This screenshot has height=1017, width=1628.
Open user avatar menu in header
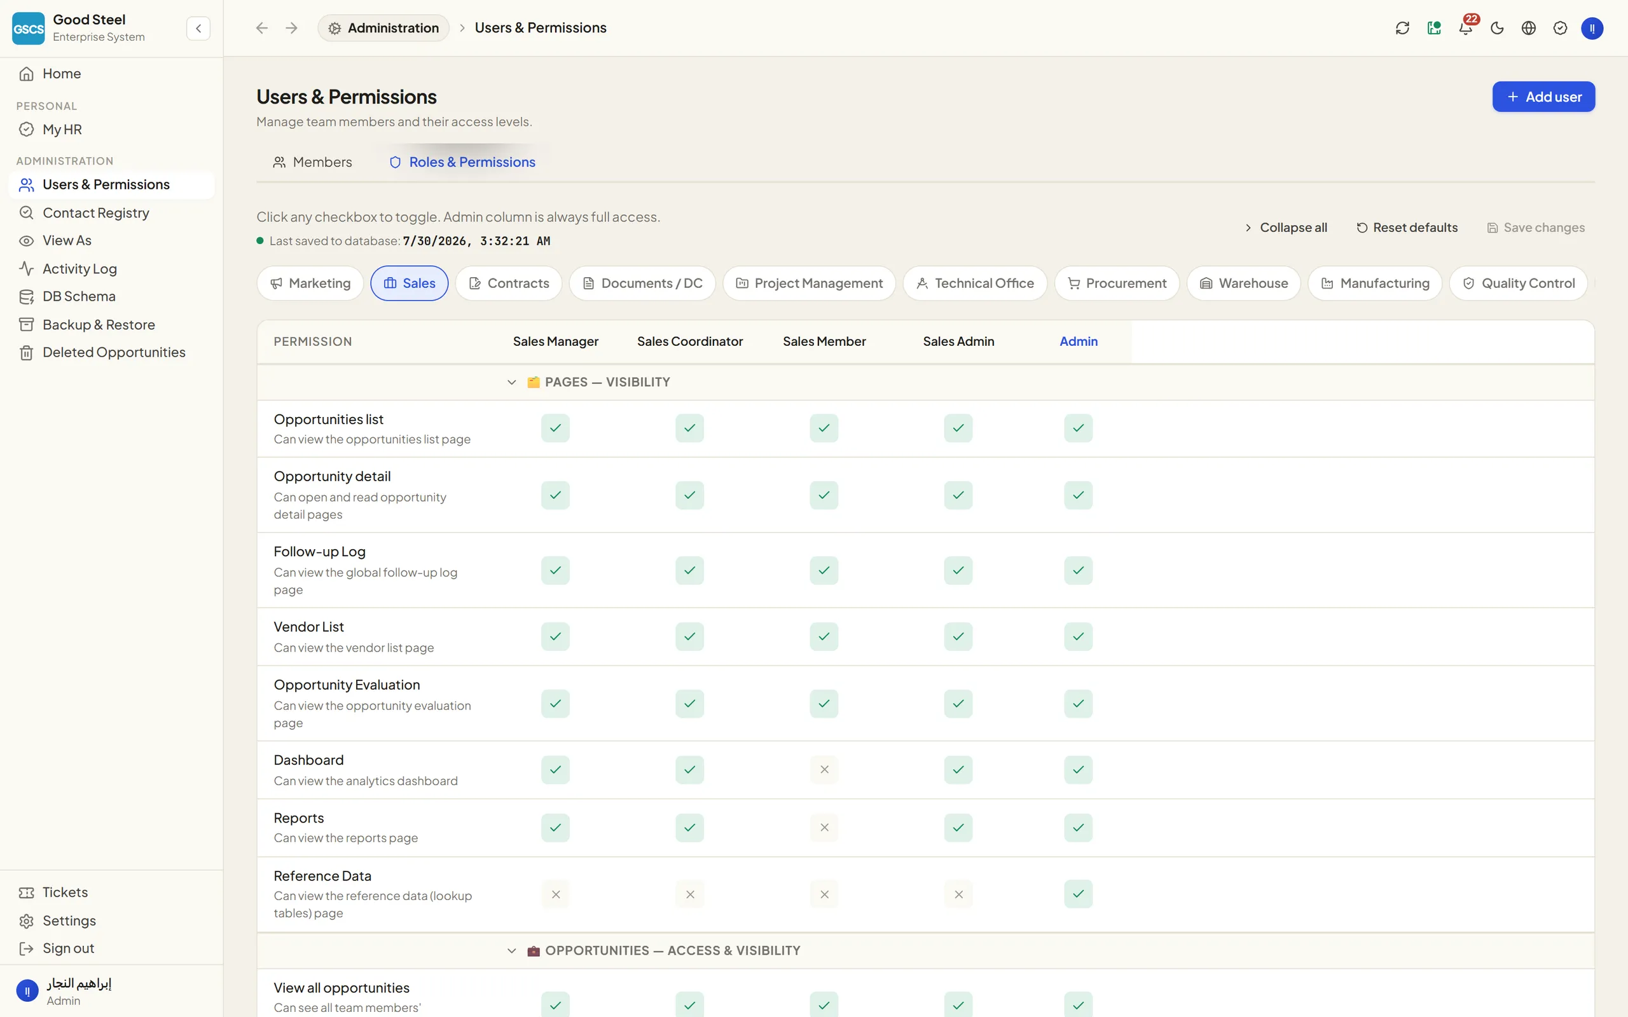click(1592, 28)
